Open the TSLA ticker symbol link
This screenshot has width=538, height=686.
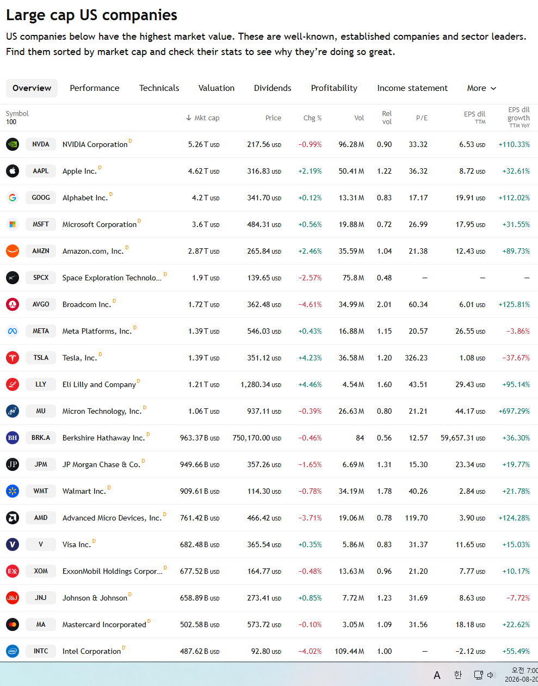tap(41, 358)
